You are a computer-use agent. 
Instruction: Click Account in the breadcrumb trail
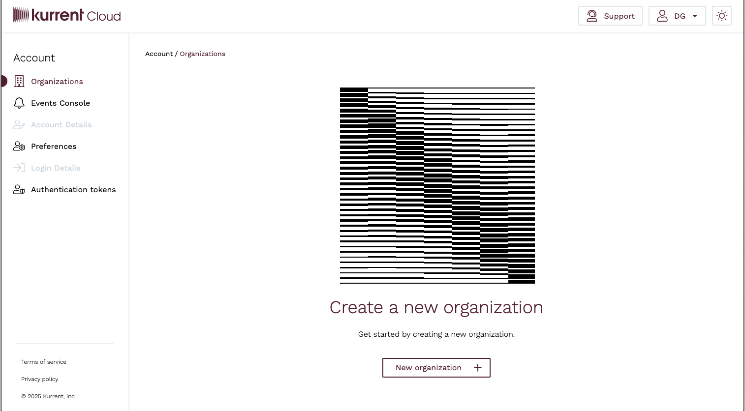(159, 54)
